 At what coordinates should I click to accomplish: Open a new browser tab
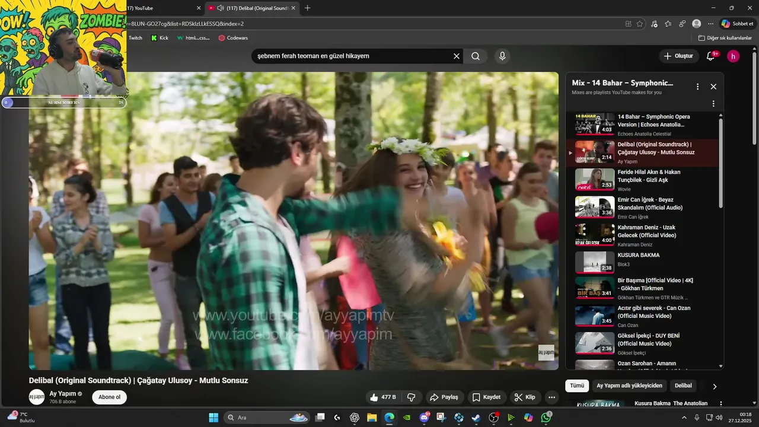tap(307, 8)
